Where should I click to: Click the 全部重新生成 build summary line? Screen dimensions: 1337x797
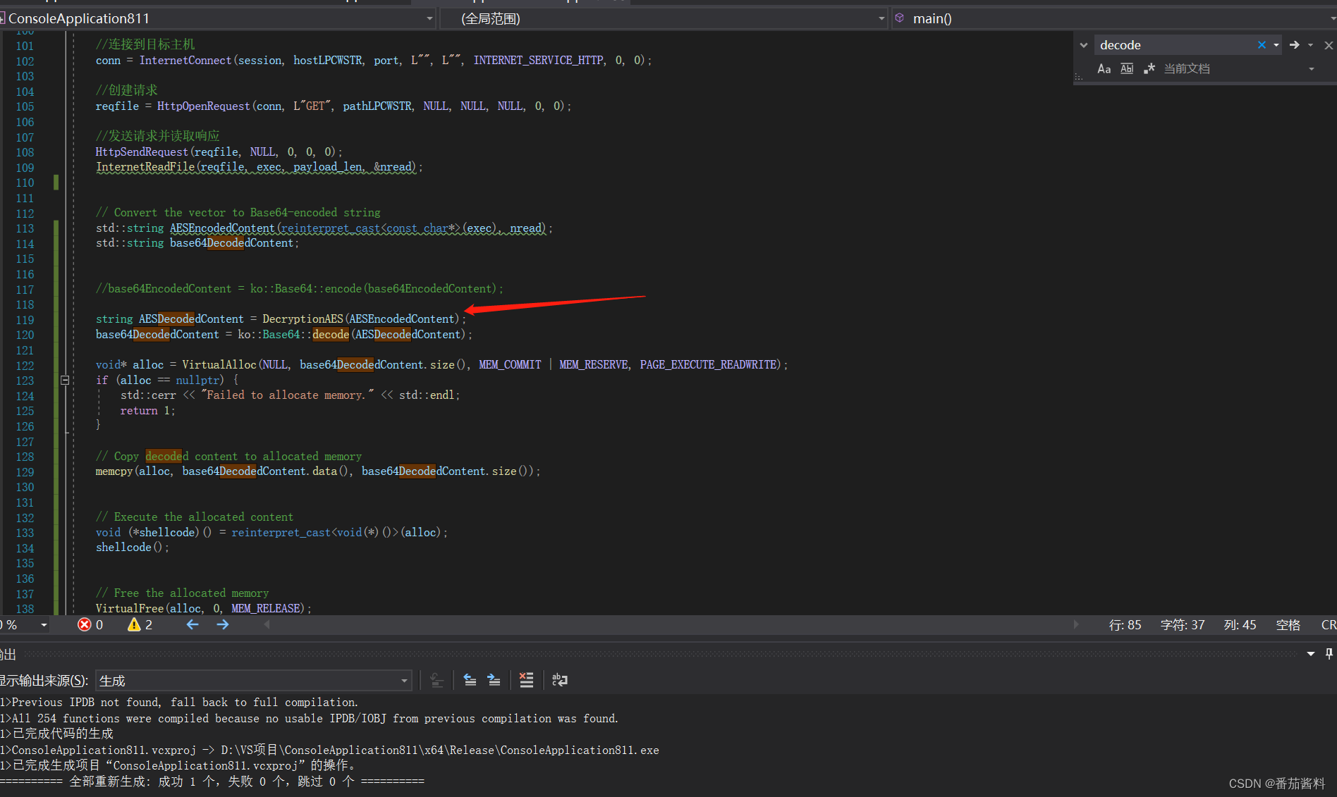[212, 781]
